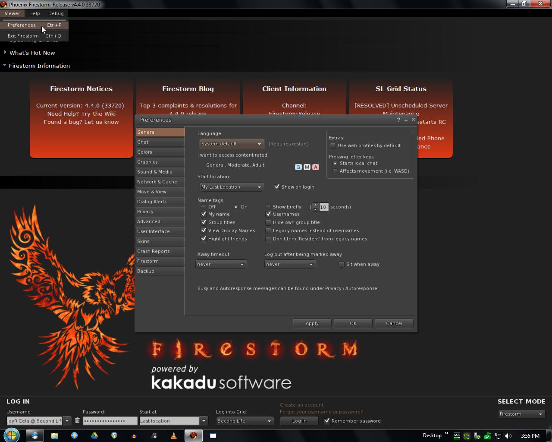Uncheck Show on login checkbox
Viewport: 552px width, 442px height.
277,187
